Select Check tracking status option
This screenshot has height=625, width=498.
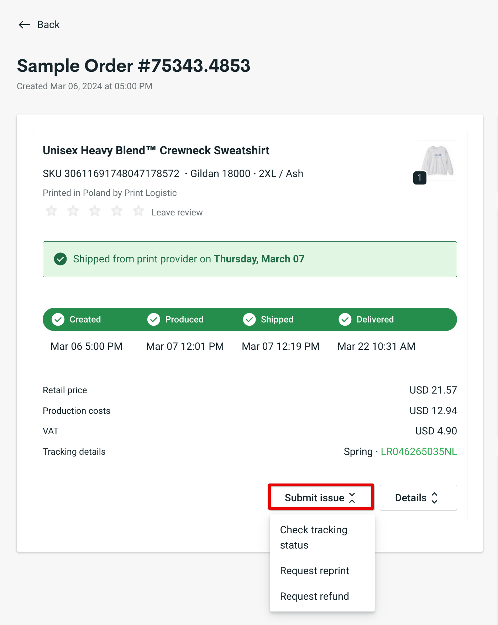click(x=314, y=537)
